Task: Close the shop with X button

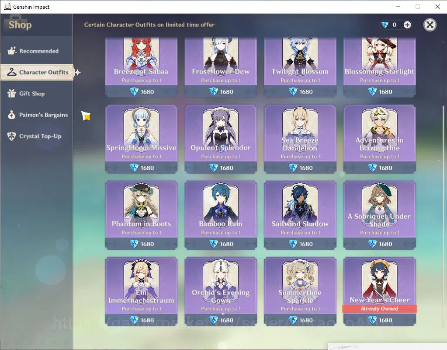Action: [430, 25]
